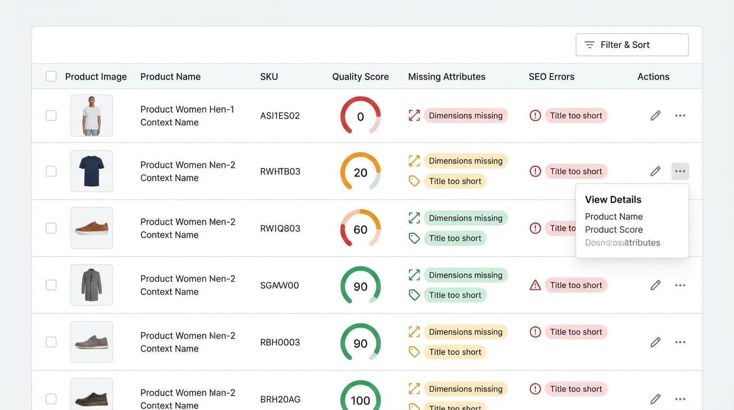The image size is (734, 410).
Task: Click pencil icon in SGAW00 row
Action: click(x=656, y=285)
